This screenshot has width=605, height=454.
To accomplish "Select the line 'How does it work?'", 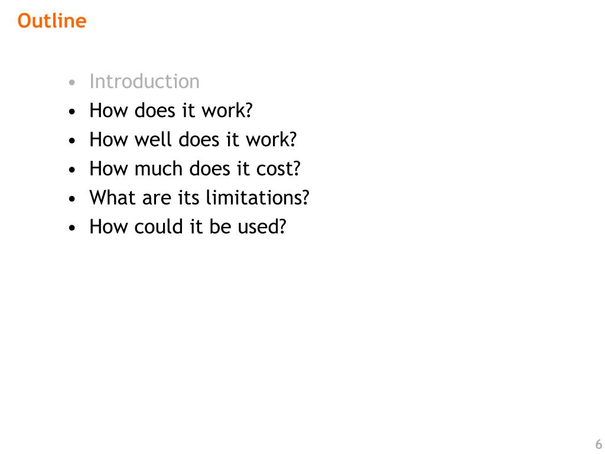I will pos(171,111).
